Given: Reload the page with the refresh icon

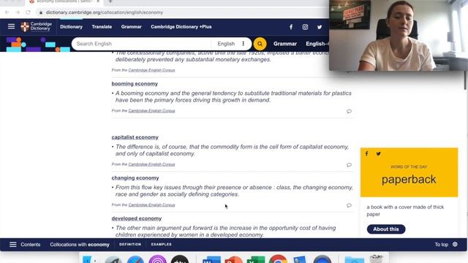Looking at the screenshot, I should pos(28,12).
